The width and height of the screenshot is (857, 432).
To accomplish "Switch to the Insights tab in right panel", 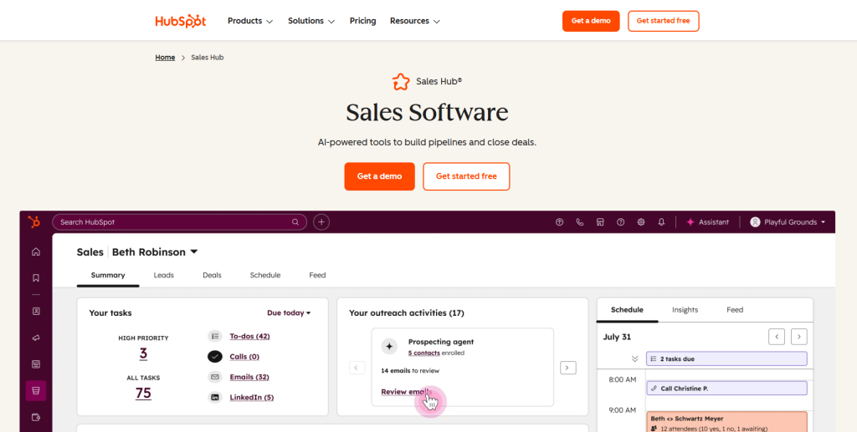I will pyautogui.click(x=685, y=310).
